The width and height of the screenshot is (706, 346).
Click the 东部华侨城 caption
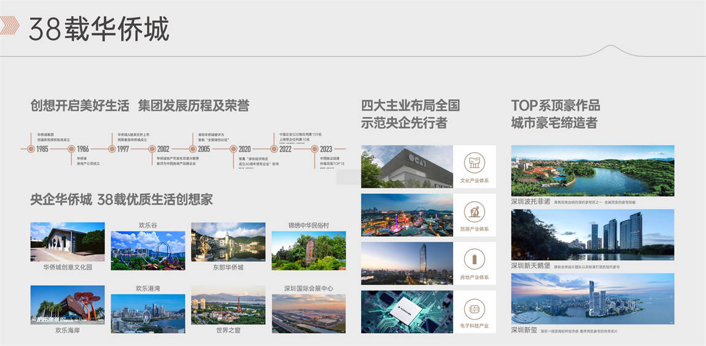click(228, 267)
